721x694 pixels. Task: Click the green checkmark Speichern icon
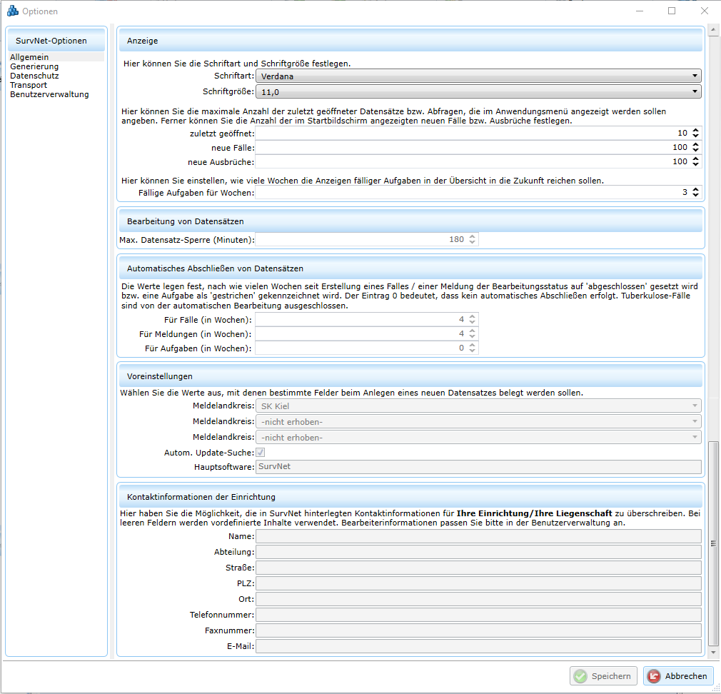[580, 676]
